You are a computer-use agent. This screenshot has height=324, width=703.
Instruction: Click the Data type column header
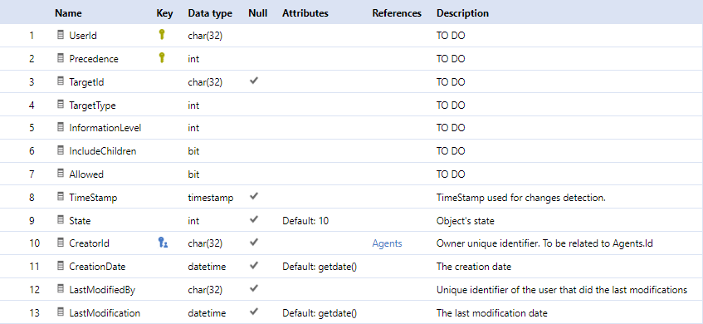210,13
